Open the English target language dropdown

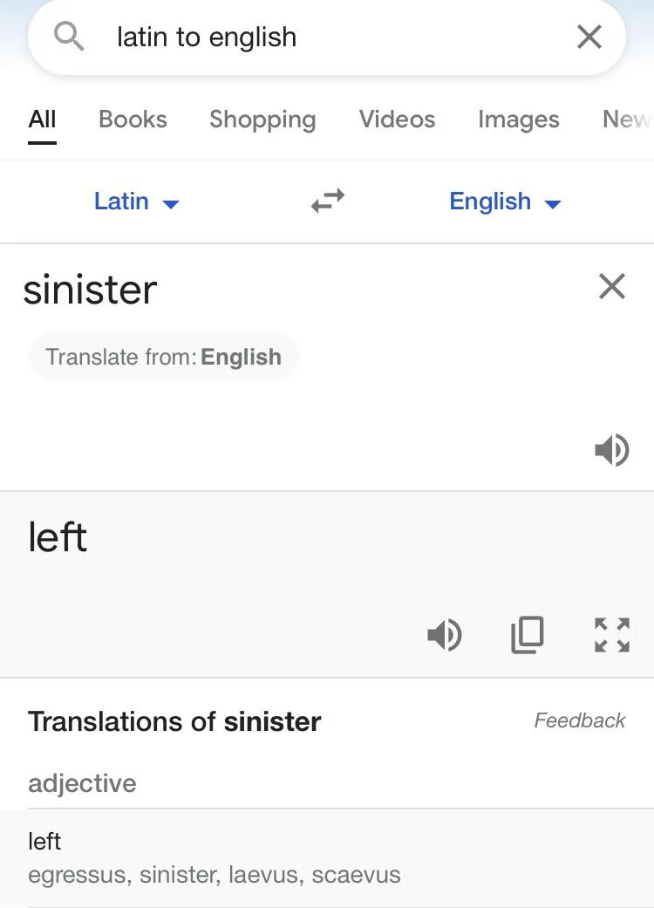pyautogui.click(x=505, y=201)
